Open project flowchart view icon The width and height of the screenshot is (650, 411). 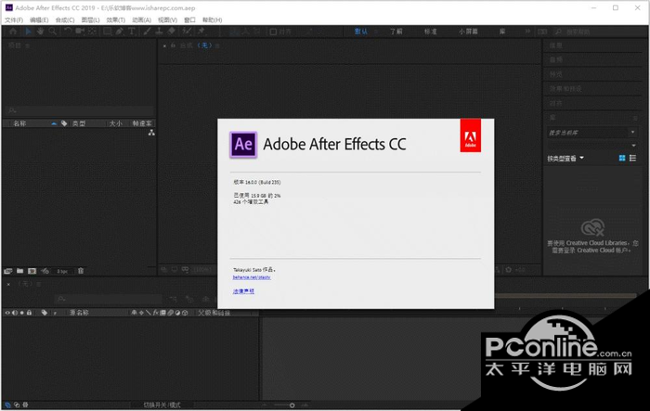pyautogui.click(x=151, y=133)
